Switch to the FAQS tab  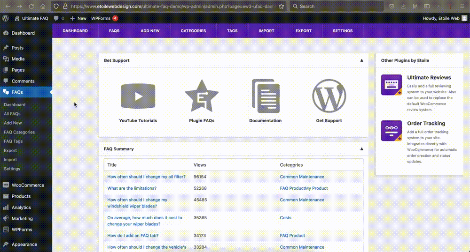[114, 31]
